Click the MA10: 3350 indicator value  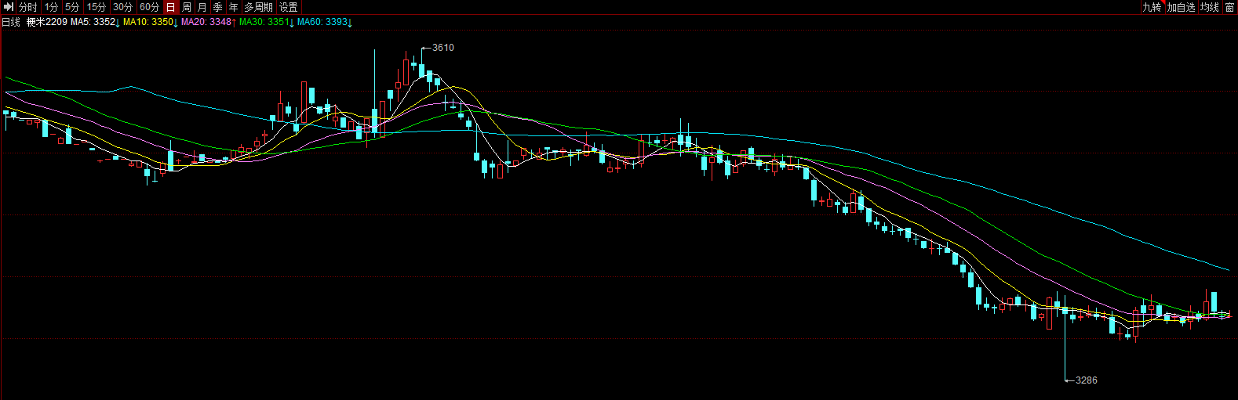coord(151,22)
